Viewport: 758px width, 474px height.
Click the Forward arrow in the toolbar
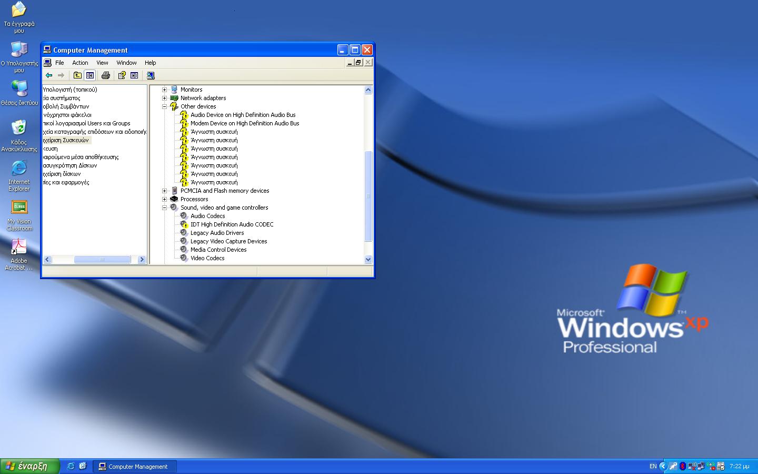pyautogui.click(x=61, y=75)
